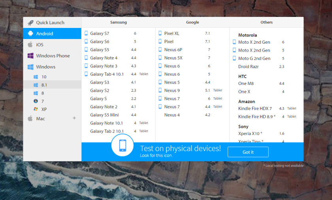Click the blue Windows logo icon
This screenshot has height=200, width=332.
[30, 67]
